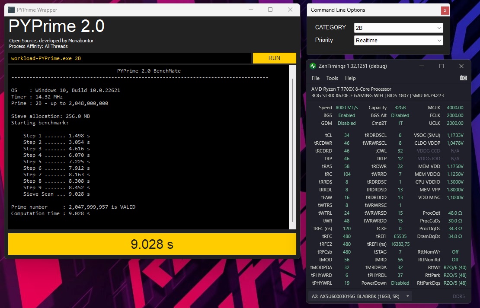Click the AMD Ryzen 7 7700X processor name
The image size is (480, 308).
[351, 89]
